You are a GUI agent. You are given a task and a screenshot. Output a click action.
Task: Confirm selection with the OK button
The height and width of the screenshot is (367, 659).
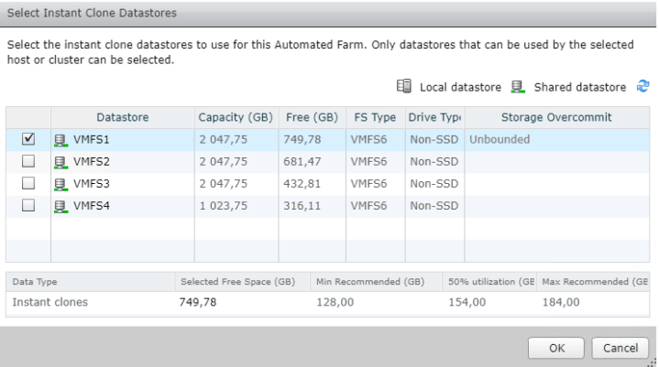click(556, 348)
